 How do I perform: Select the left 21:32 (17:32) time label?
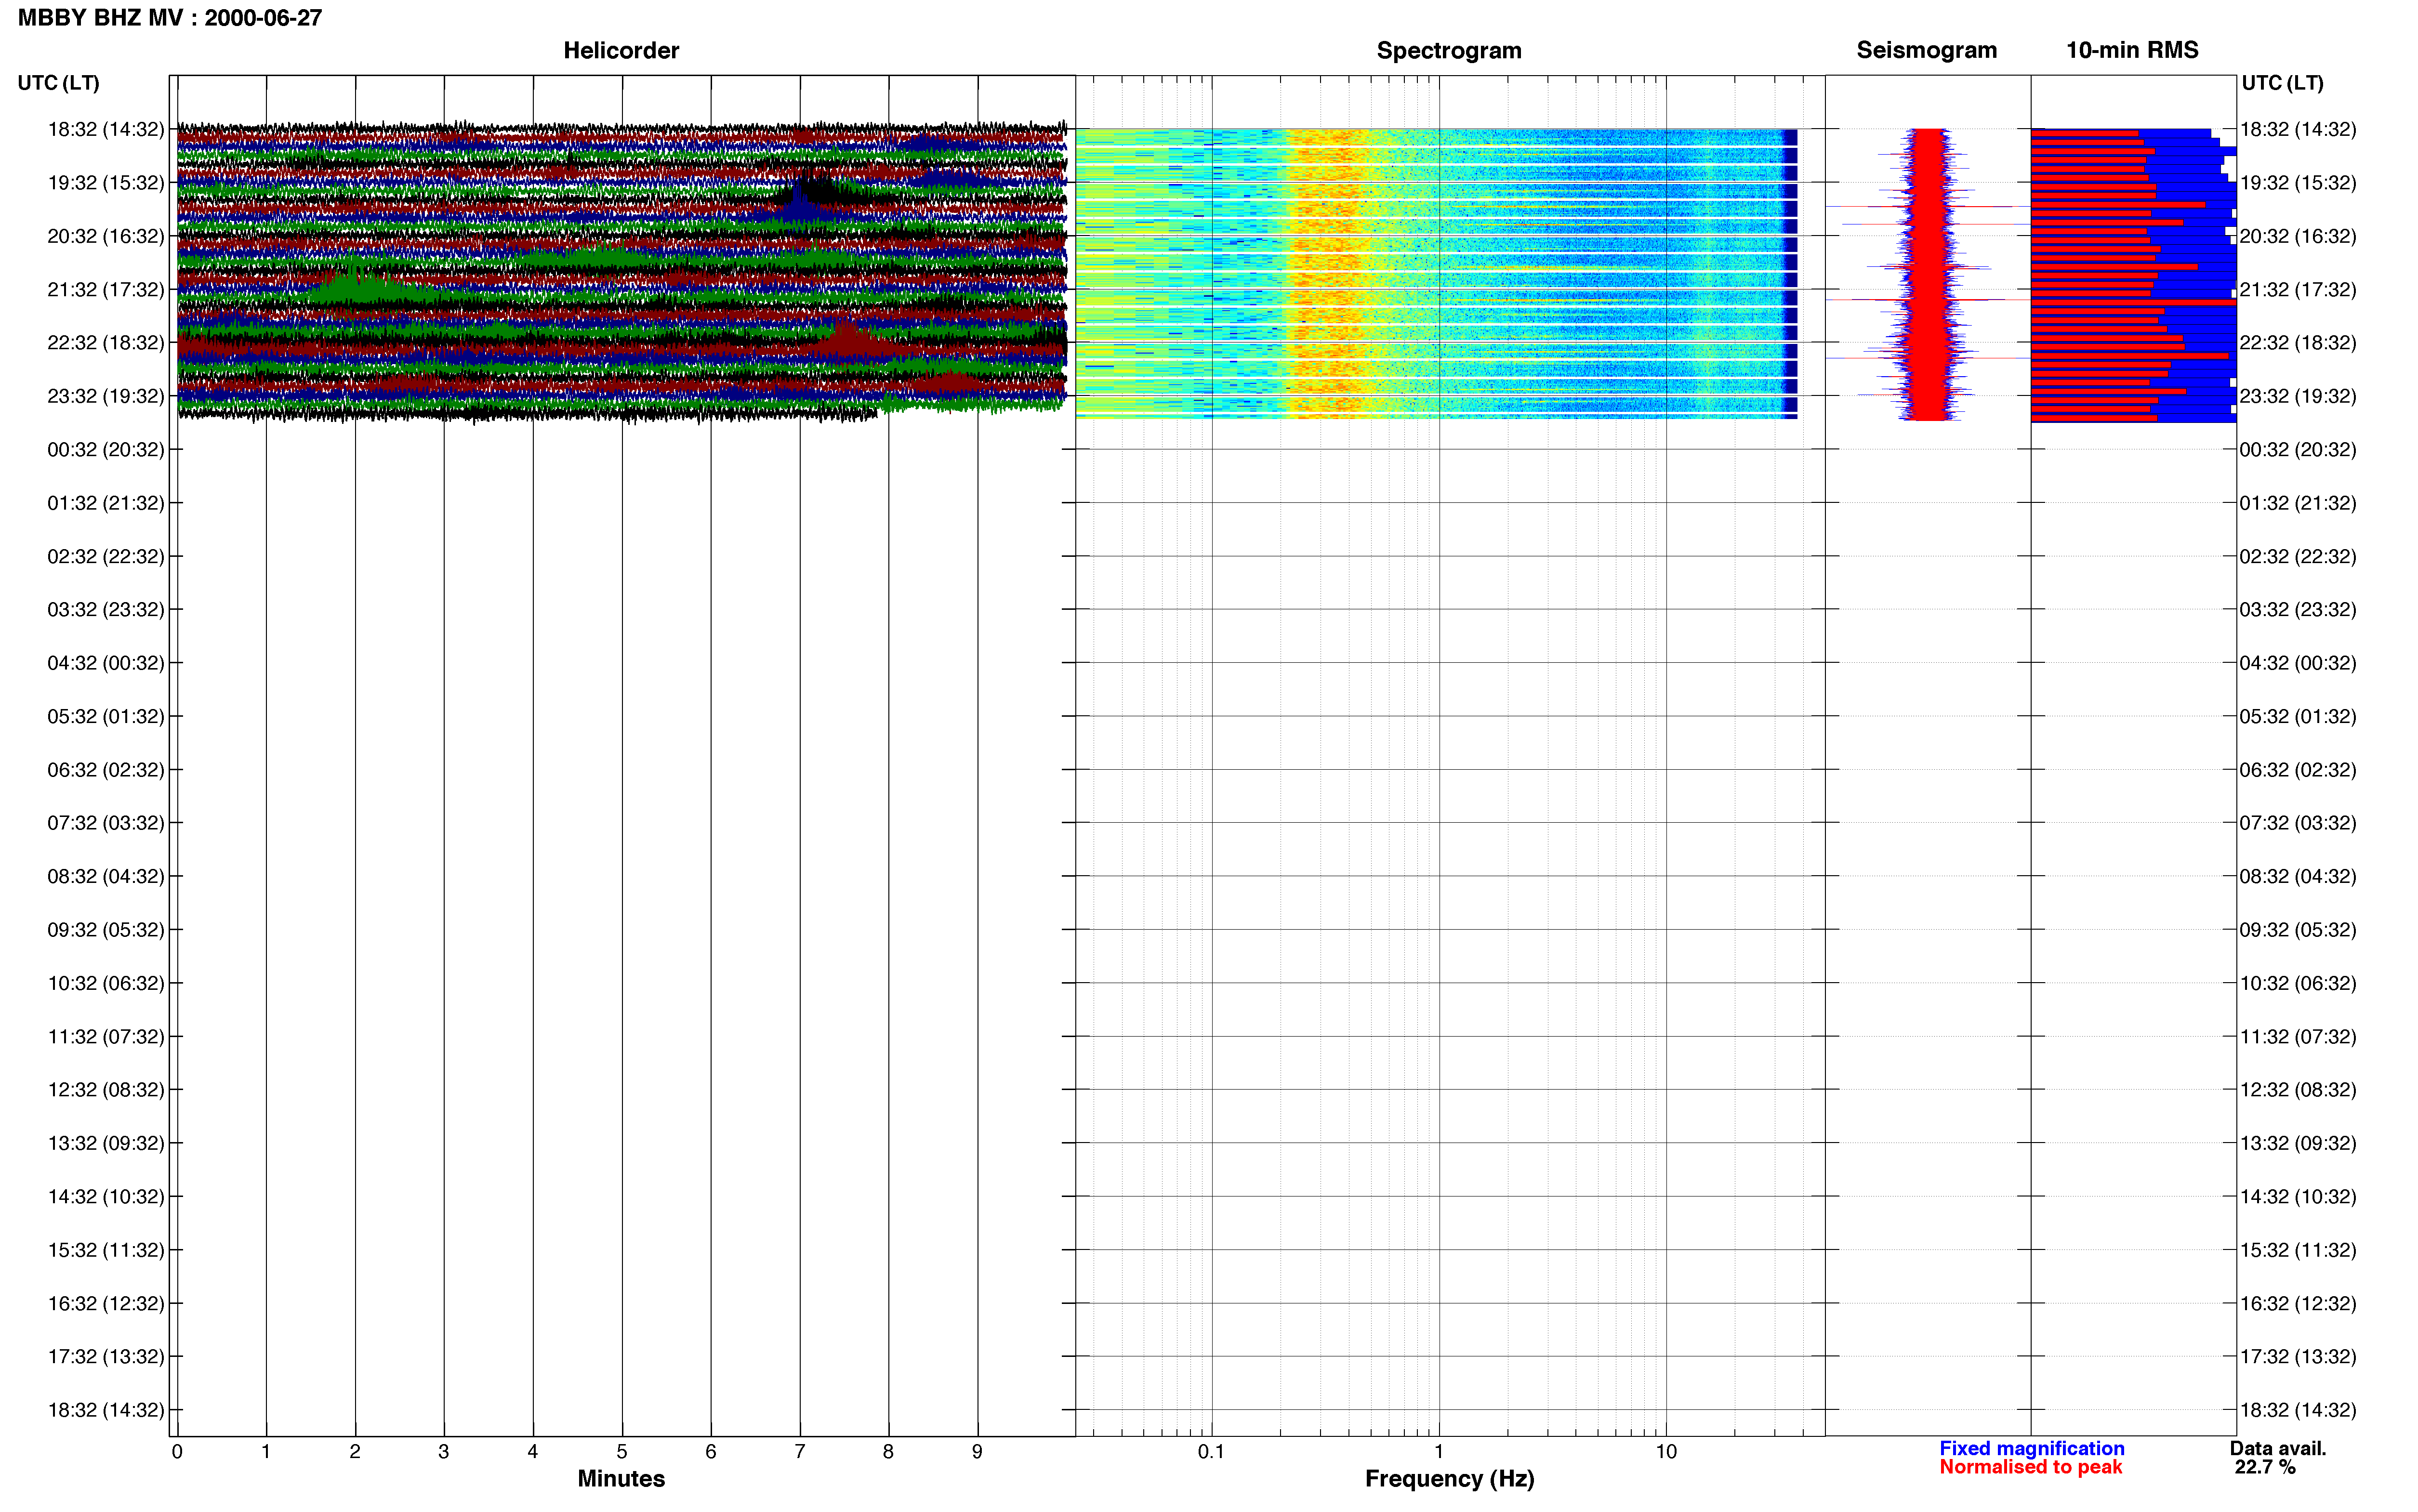coord(106,290)
